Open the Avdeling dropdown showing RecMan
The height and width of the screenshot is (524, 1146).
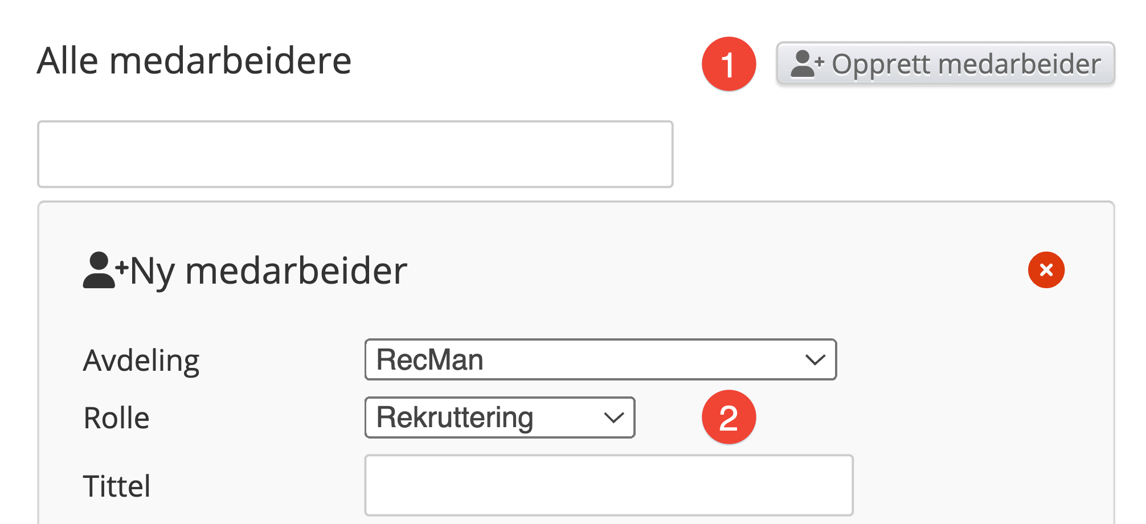(x=600, y=359)
